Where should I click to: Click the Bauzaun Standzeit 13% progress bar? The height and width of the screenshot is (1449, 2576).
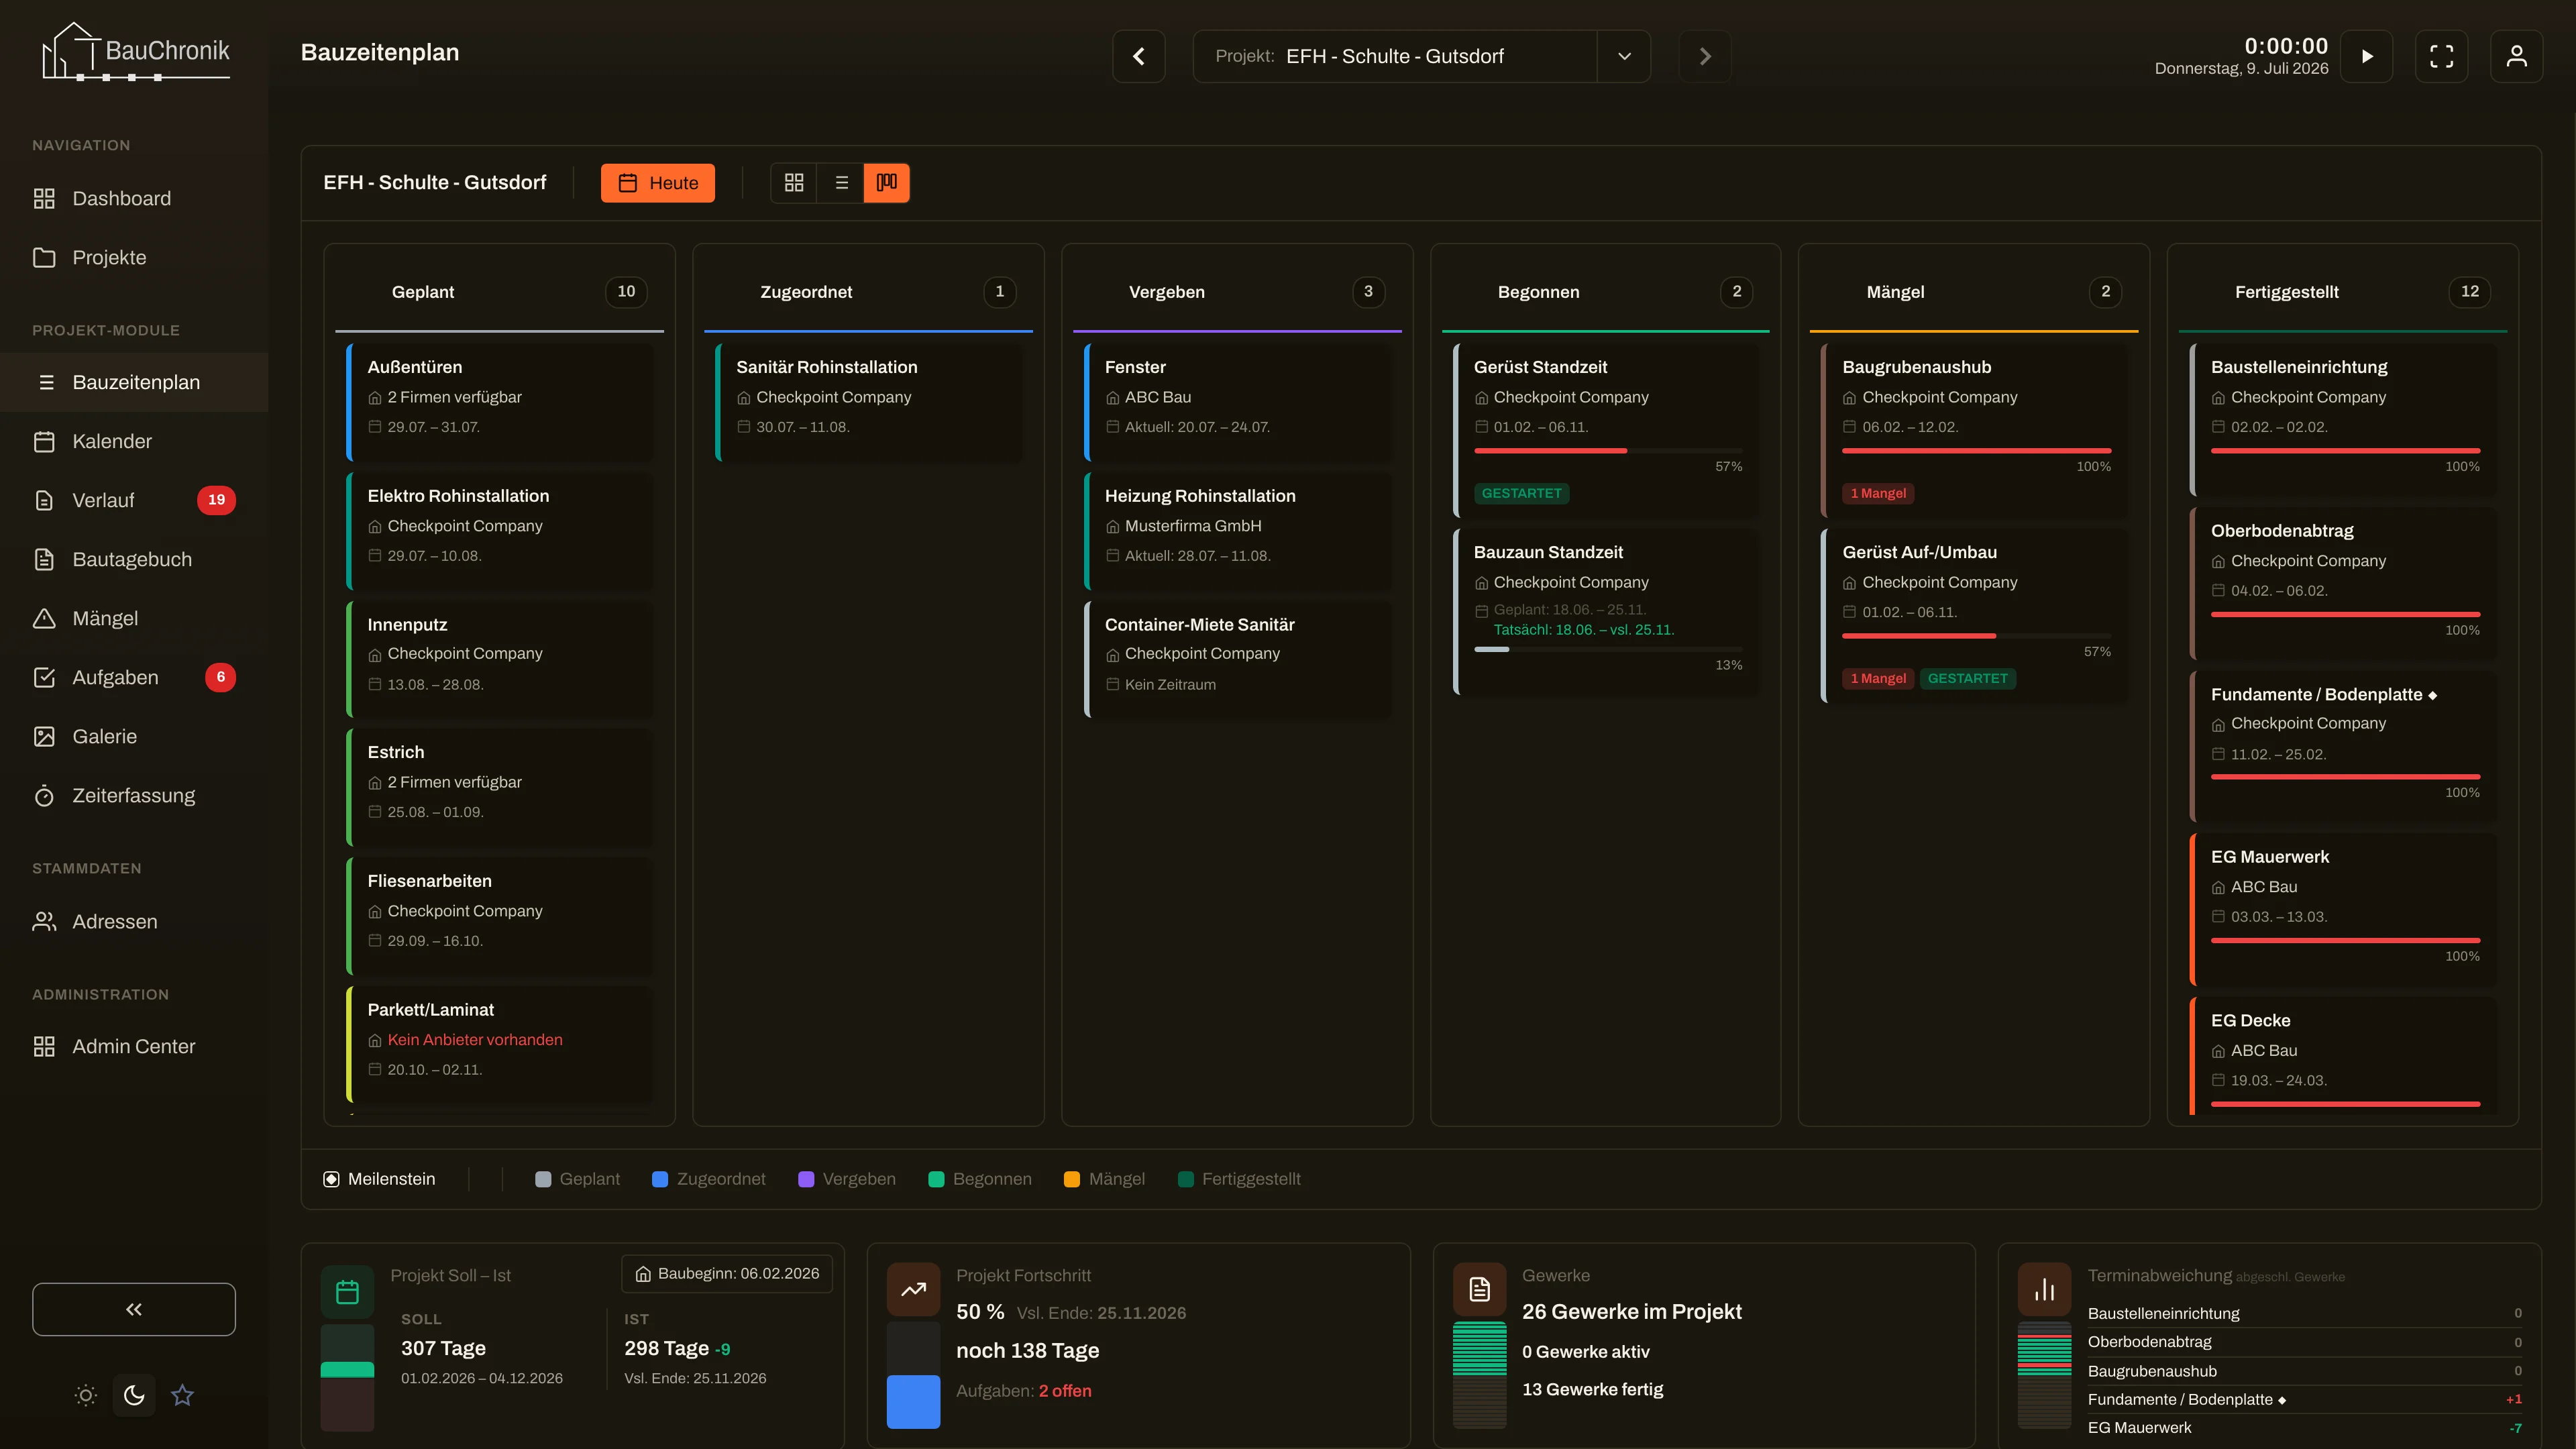coord(1608,650)
